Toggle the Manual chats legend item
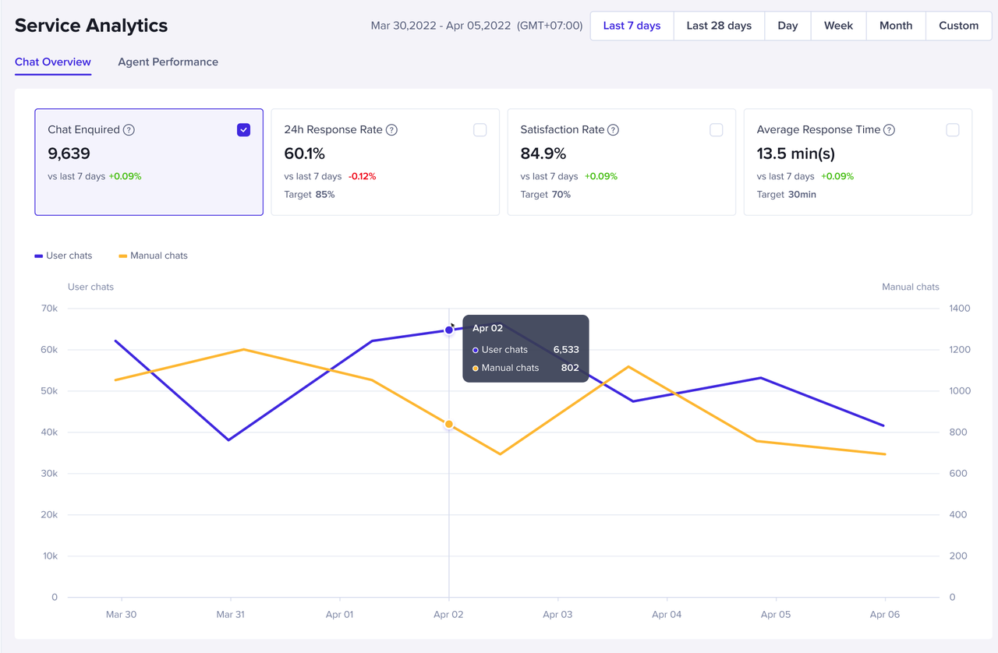Image resolution: width=998 pixels, height=653 pixels. pyautogui.click(x=153, y=256)
